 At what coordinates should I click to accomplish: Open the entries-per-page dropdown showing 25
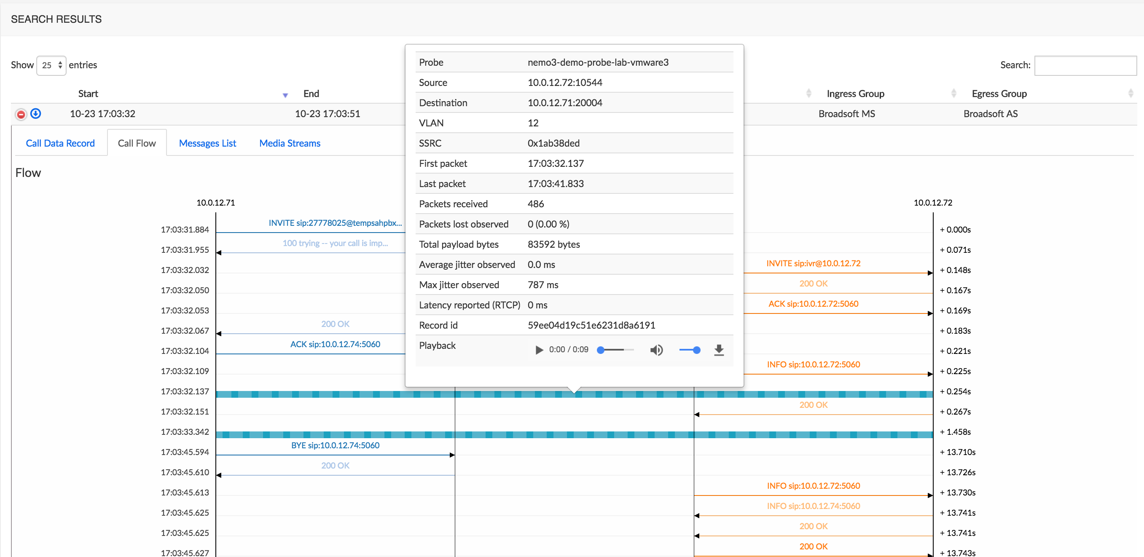click(51, 65)
